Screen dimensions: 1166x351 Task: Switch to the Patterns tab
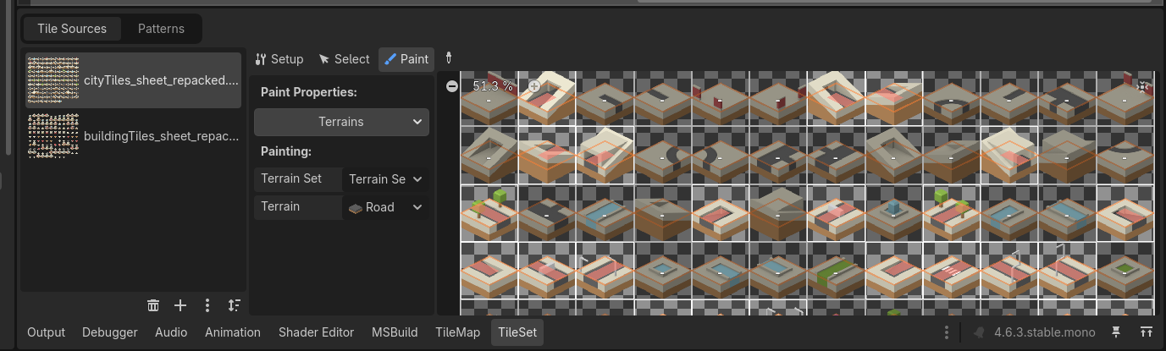click(161, 28)
